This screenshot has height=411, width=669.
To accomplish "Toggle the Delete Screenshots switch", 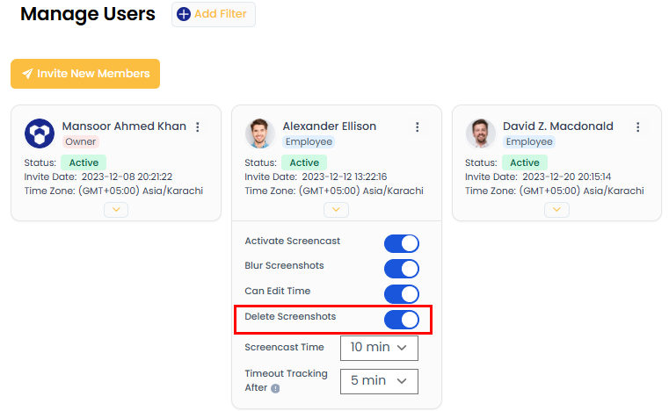I will pos(401,320).
